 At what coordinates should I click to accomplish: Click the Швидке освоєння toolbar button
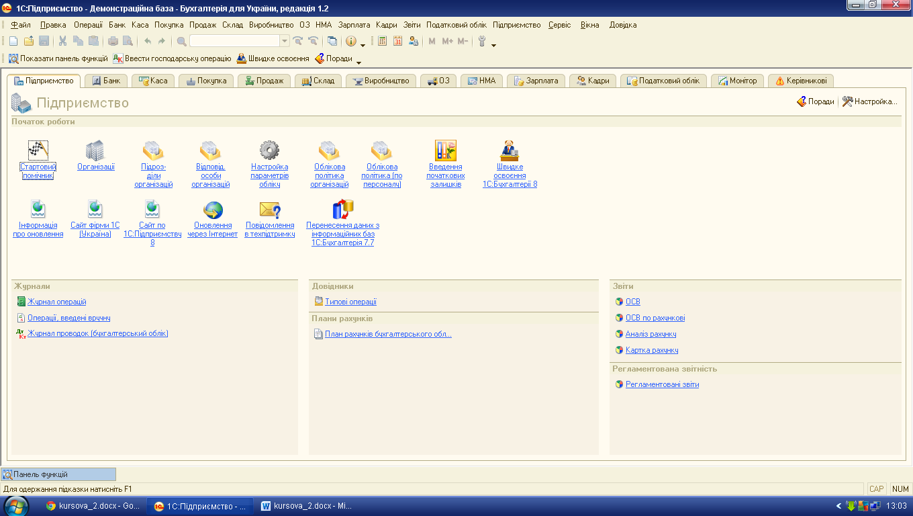click(273, 58)
